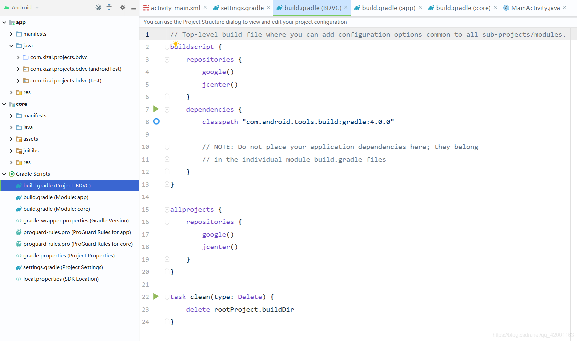The height and width of the screenshot is (341, 577).
Task: Select the core manifests folder
Action: pos(69,116)
